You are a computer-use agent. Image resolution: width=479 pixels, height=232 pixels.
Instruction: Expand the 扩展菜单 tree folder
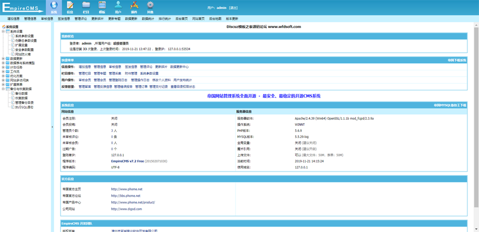coord(3,85)
